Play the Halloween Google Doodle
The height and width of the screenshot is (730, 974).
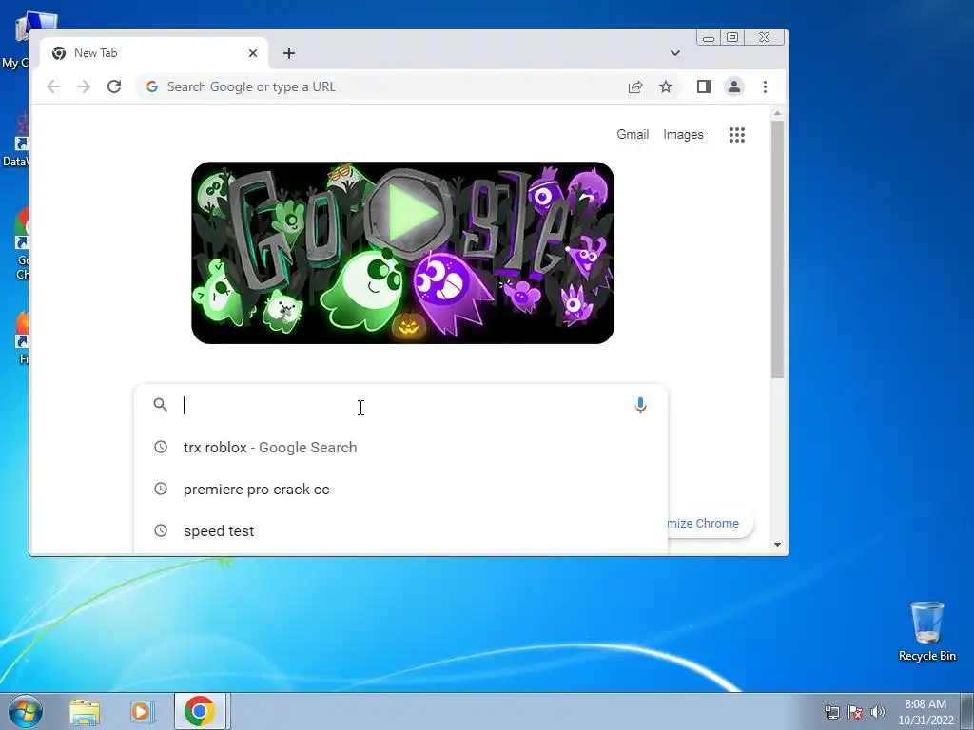(408, 214)
